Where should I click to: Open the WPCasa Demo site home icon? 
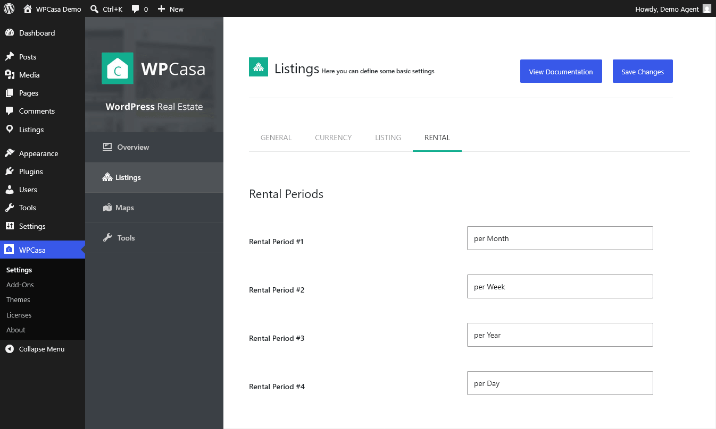point(28,8)
